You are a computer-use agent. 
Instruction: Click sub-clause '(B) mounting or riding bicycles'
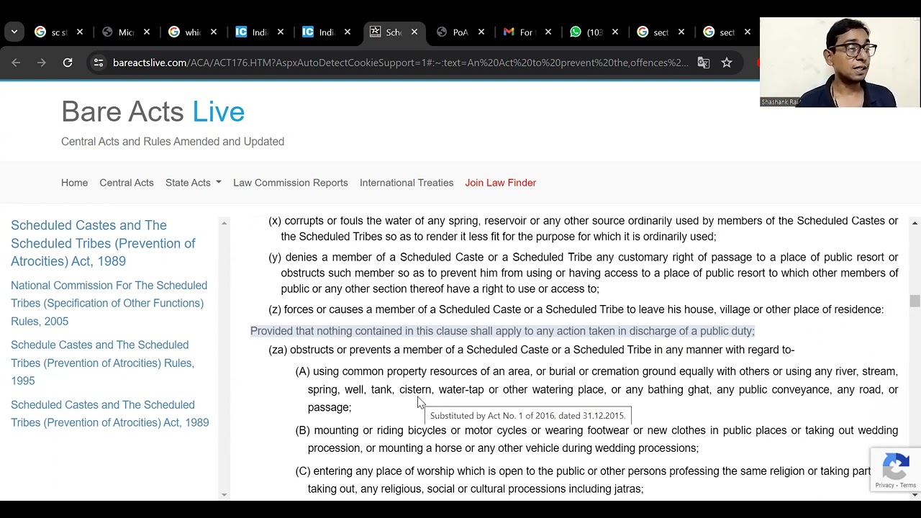[596, 439]
